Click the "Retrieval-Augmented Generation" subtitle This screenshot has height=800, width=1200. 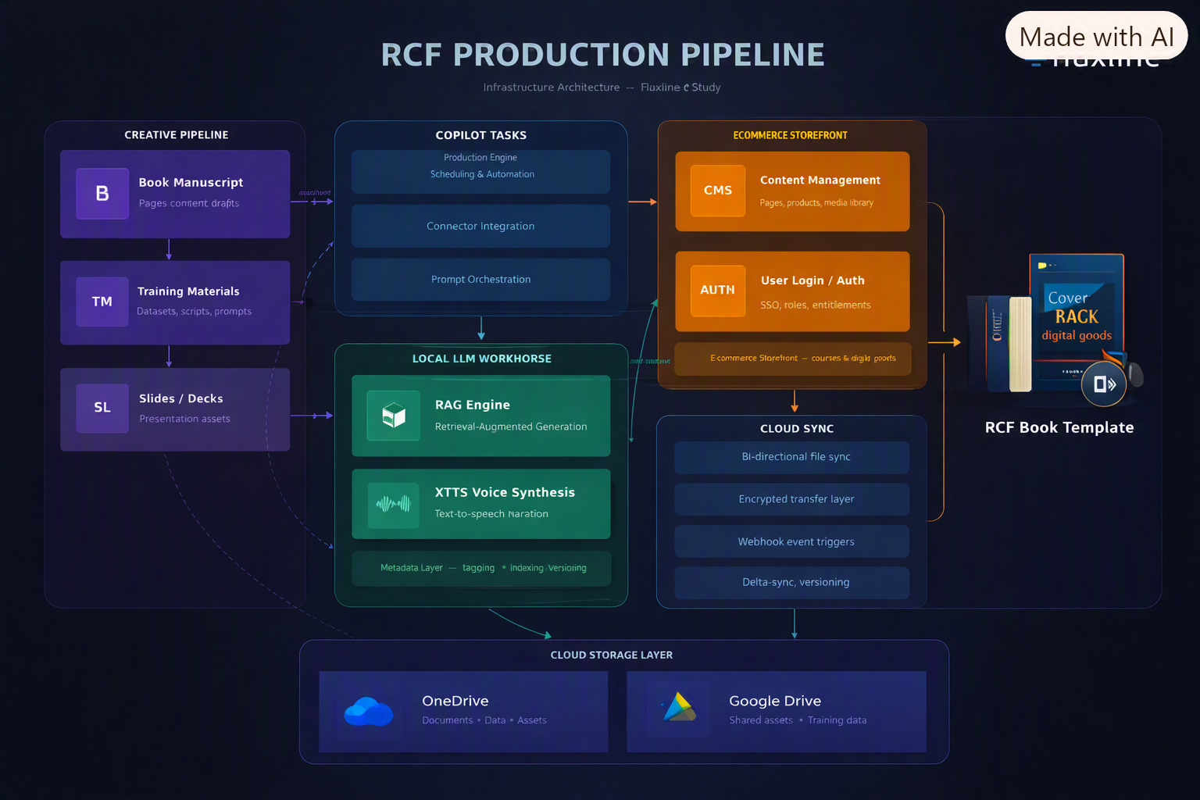(x=511, y=427)
